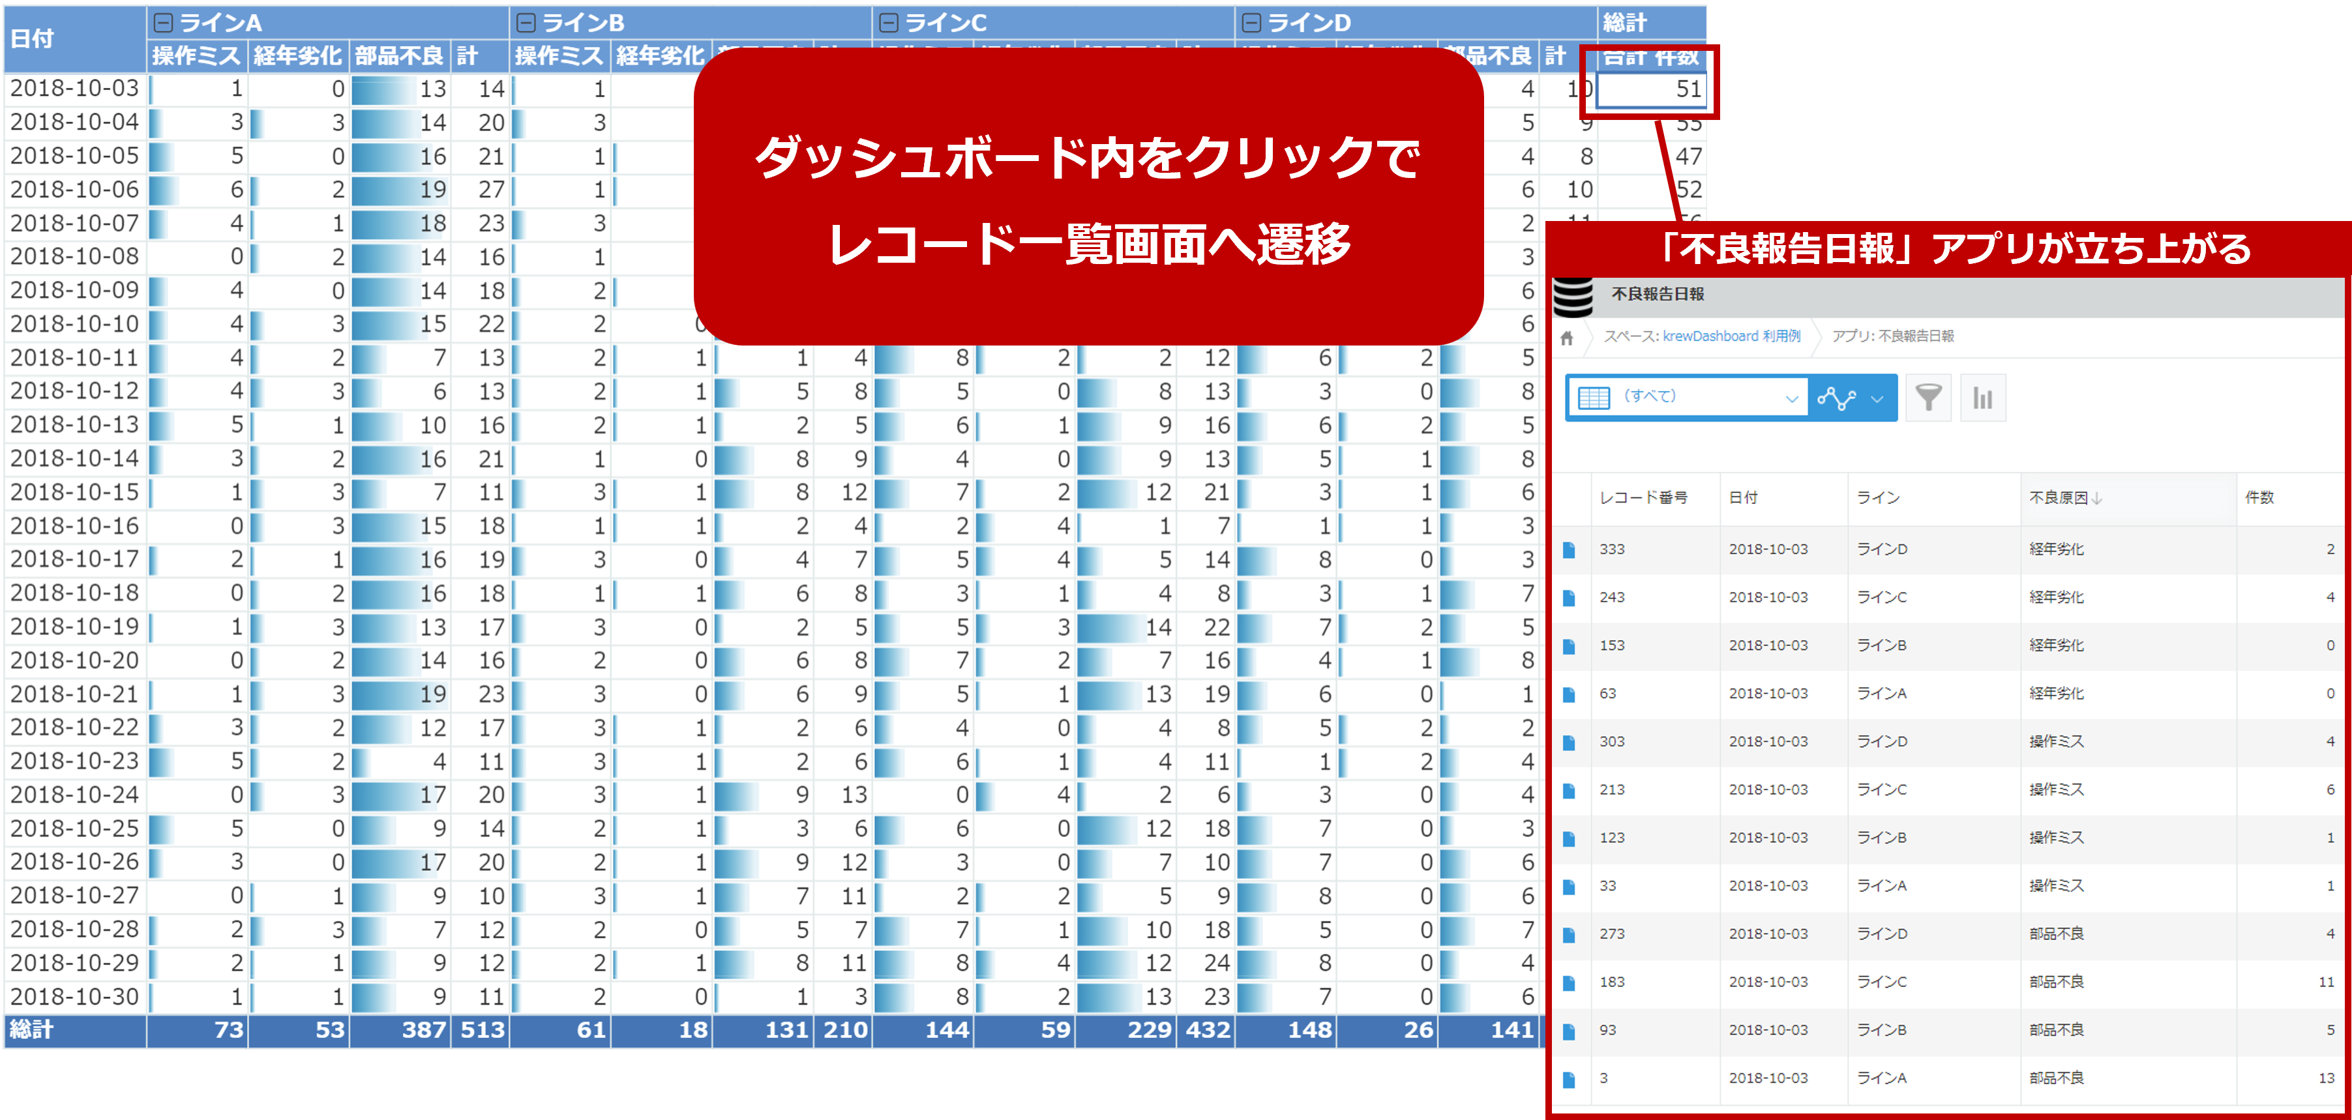Screen dimensions: 2352x1120
Task: Open record 333 detail icon
Action: [x=1569, y=550]
